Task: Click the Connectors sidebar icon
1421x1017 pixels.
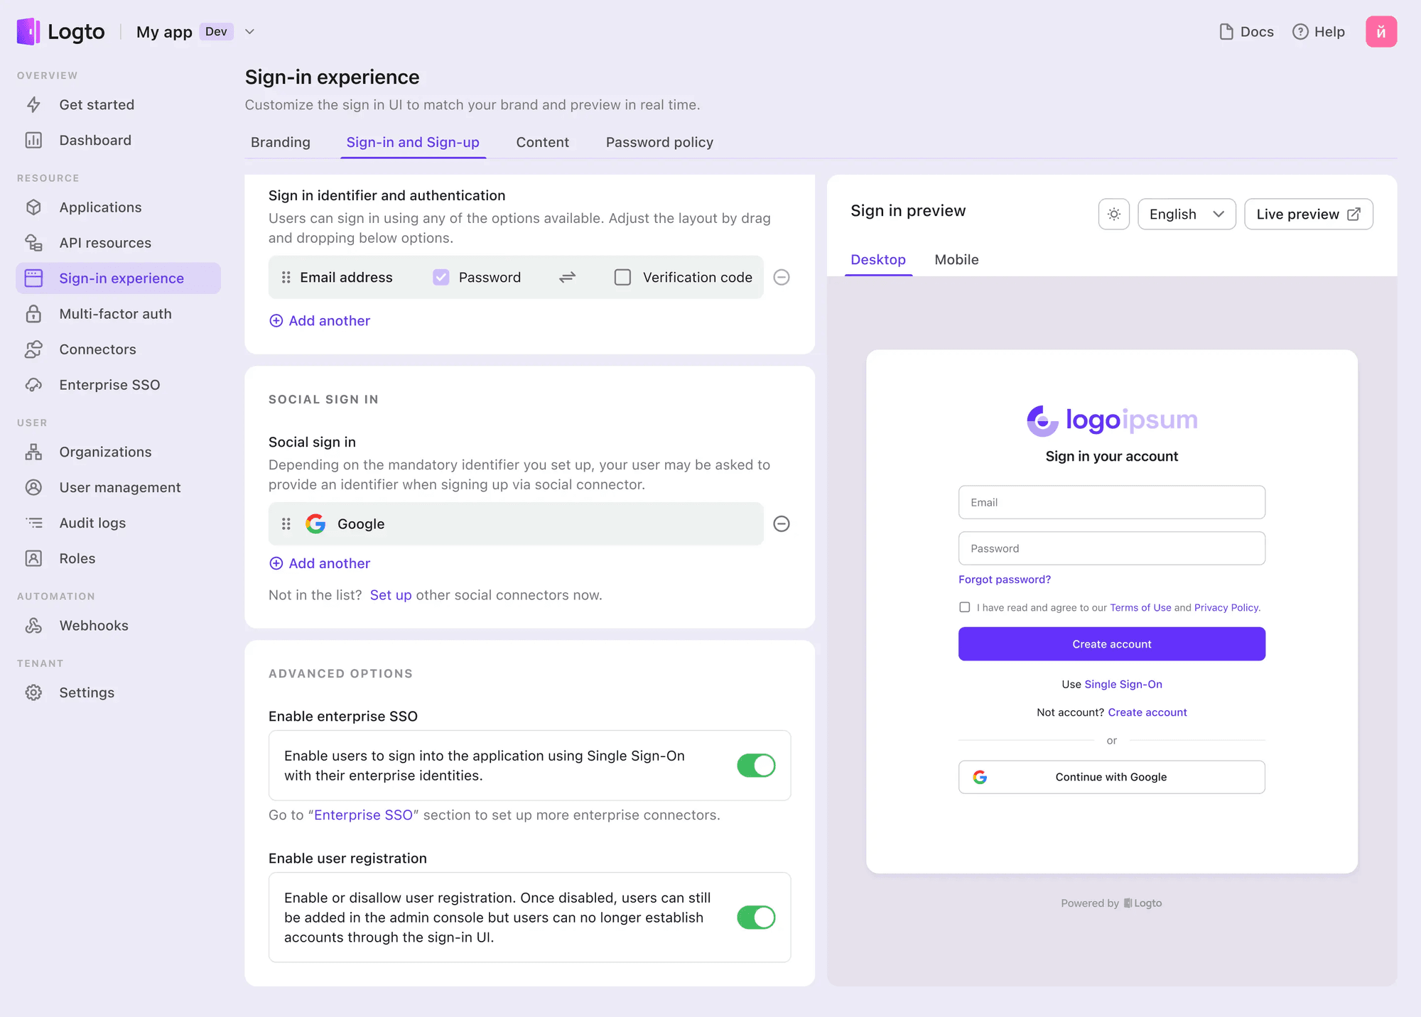Action: point(34,349)
